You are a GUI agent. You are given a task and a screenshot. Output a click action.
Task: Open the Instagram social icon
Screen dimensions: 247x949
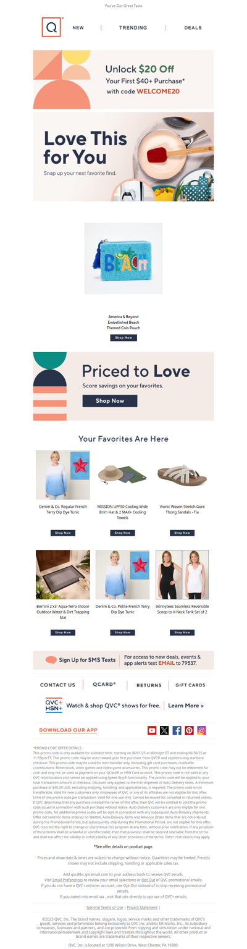201,730
